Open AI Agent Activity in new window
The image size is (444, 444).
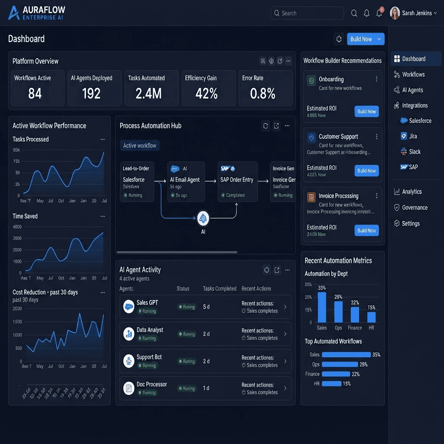(277, 270)
